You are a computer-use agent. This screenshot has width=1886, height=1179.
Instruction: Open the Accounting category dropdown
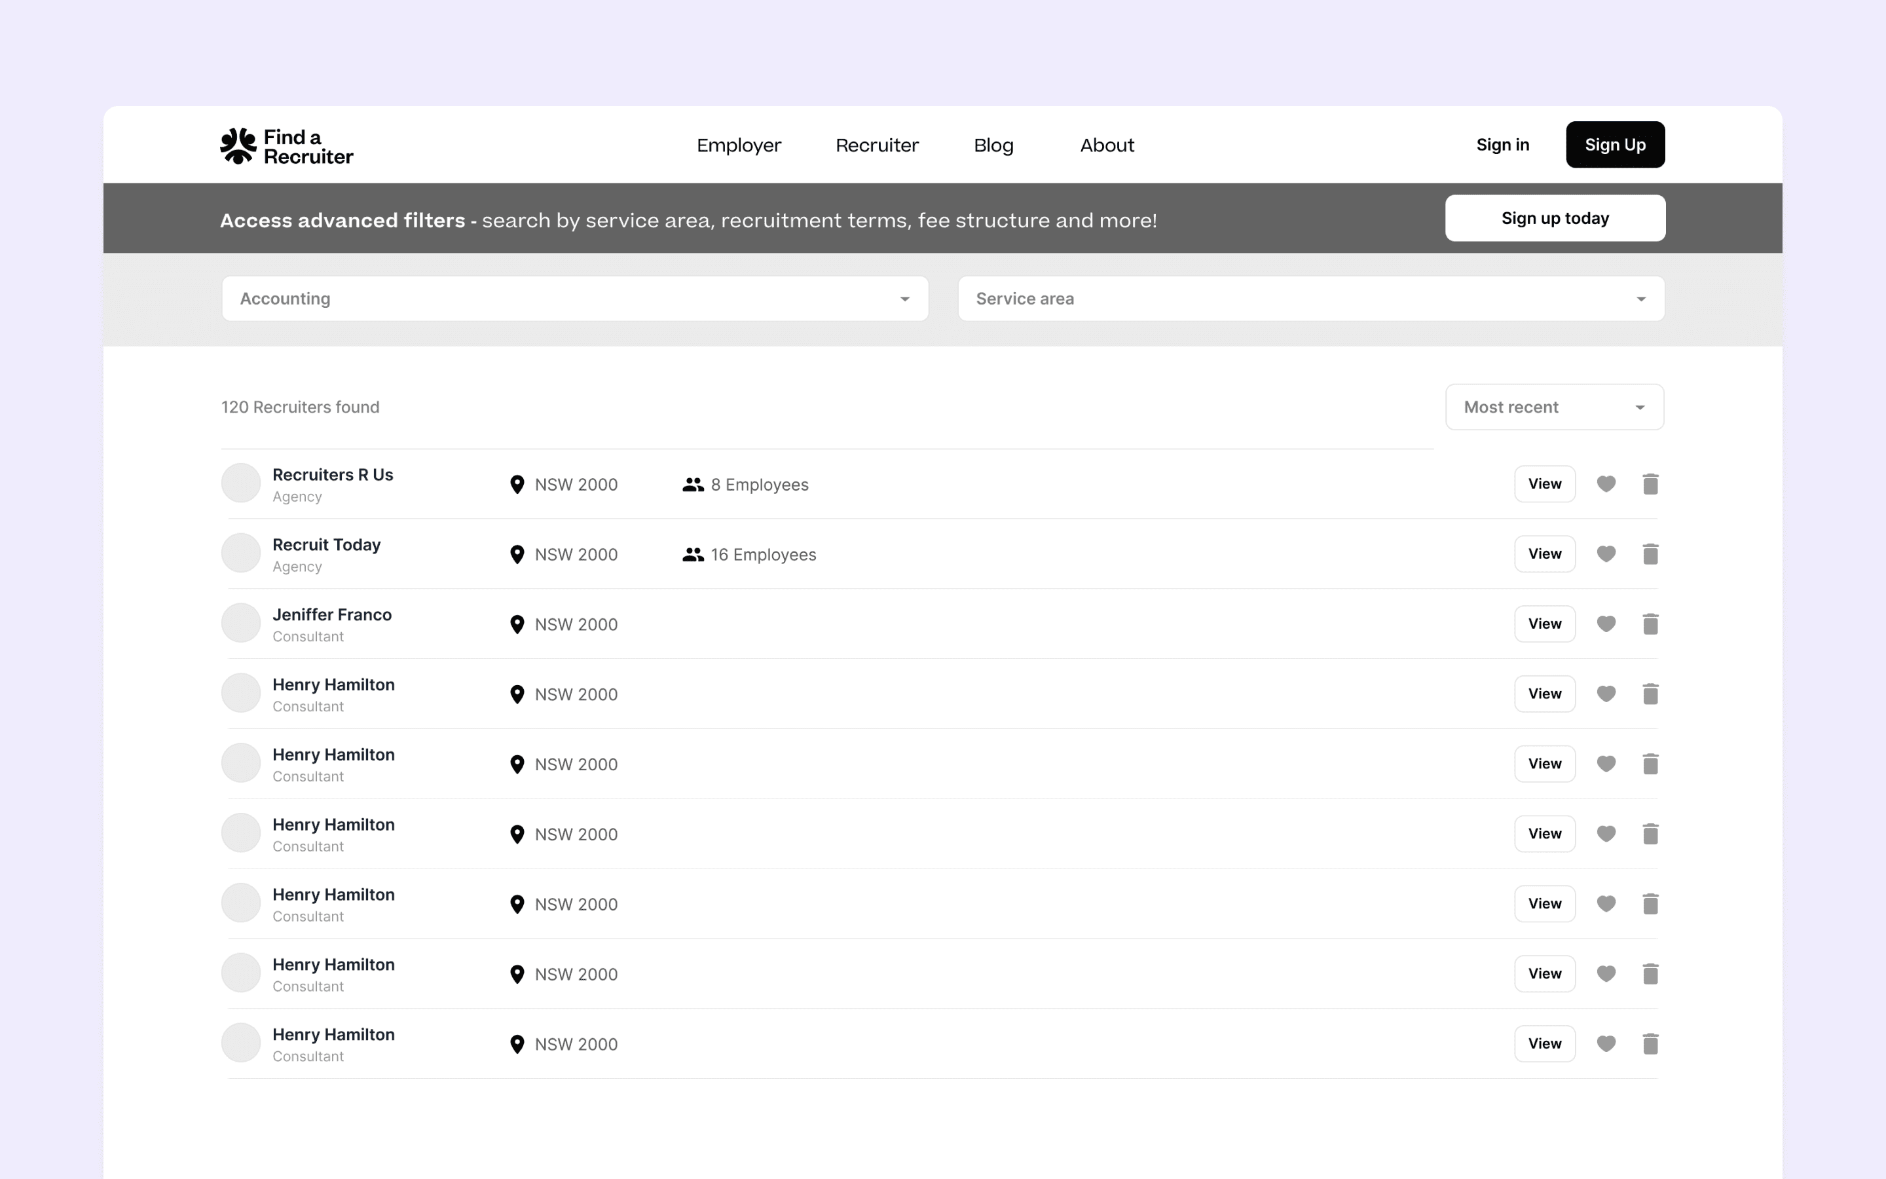(574, 299)
